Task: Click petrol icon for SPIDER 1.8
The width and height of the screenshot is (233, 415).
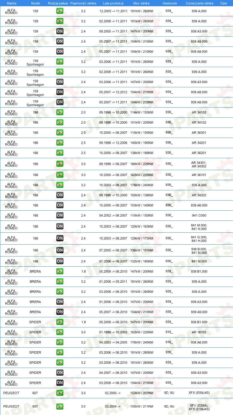Action: (60, 322)
